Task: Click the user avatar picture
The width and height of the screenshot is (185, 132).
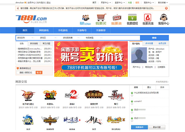Action: coord(139,55)
